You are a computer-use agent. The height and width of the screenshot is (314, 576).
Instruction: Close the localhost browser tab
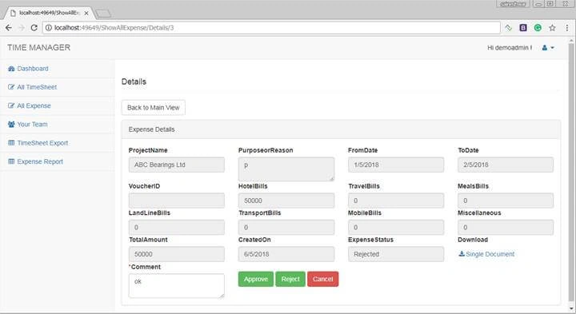(86, 14)
